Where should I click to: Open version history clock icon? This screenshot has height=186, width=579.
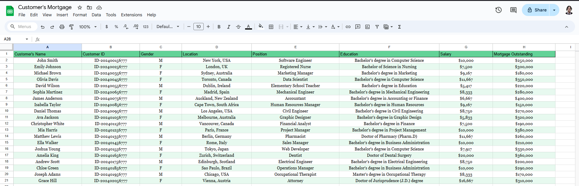(499, 10)
